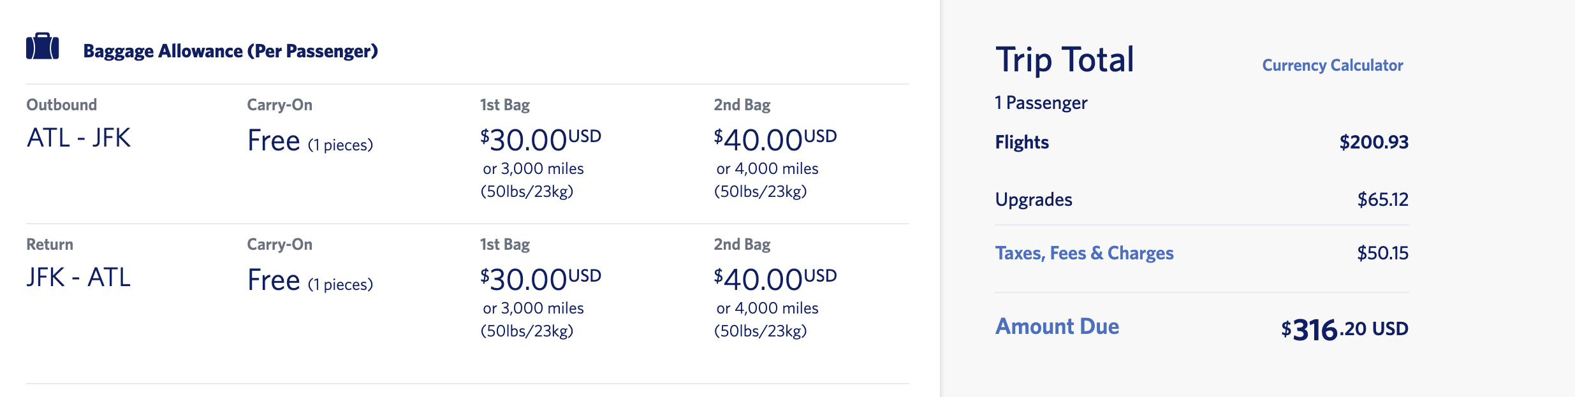Viewport: 1575px width, 397px height.
Task: Select the outbound ATL - JFK route
Action: click(x=78, y=138)
